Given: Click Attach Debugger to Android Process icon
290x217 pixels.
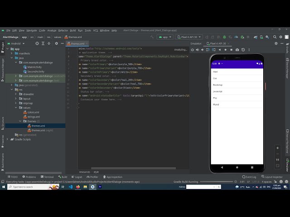Looking at the screenshot, I should [x=242, y=37].
